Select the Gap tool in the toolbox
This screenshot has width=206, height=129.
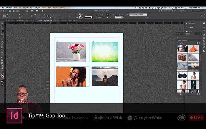point(2,31)
